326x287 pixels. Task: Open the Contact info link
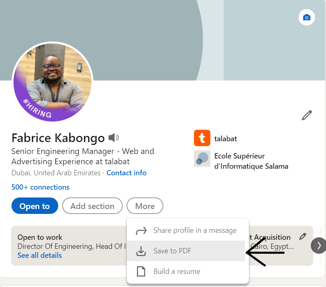tap(126, 173)
